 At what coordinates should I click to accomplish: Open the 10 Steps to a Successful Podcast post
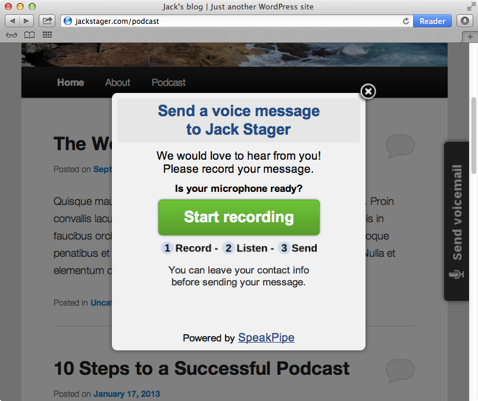pos(201,368)
